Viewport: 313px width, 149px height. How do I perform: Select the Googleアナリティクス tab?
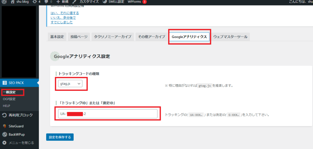click(189, 37)
